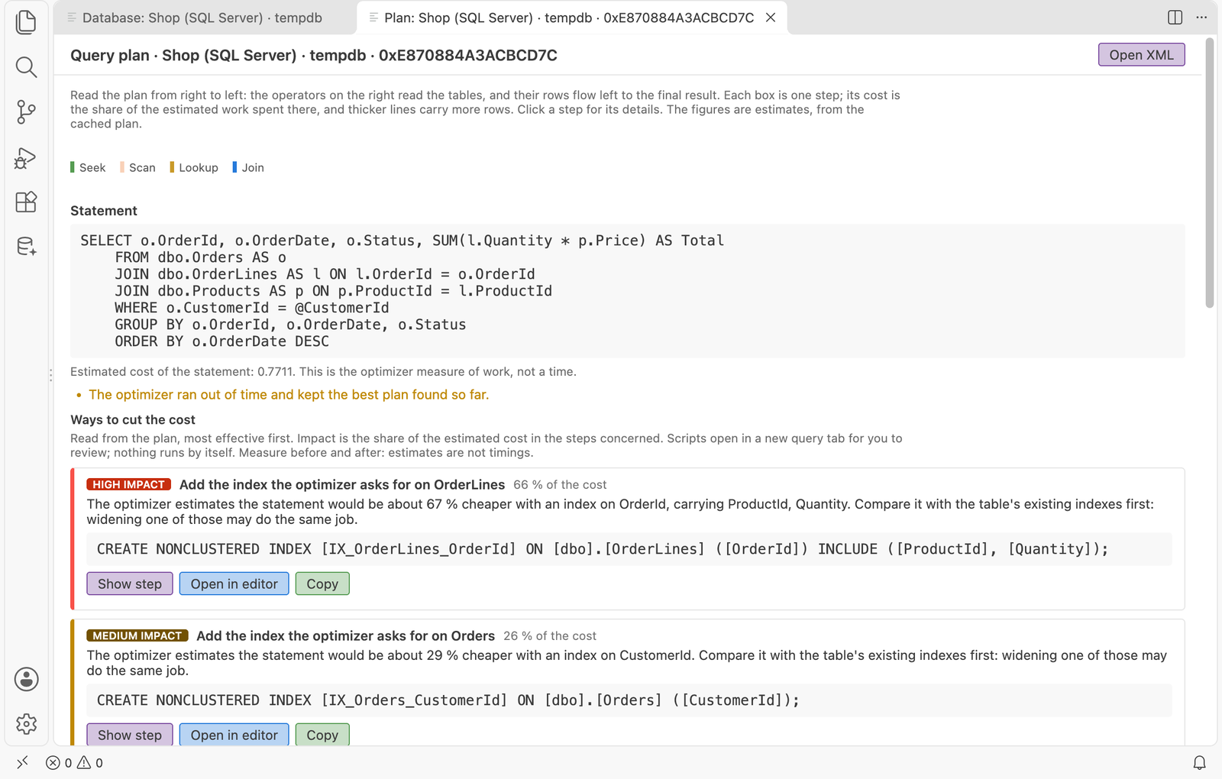Open the errors count in status bar
Screen dimensions: 1222x779
[x=59, y=762]
